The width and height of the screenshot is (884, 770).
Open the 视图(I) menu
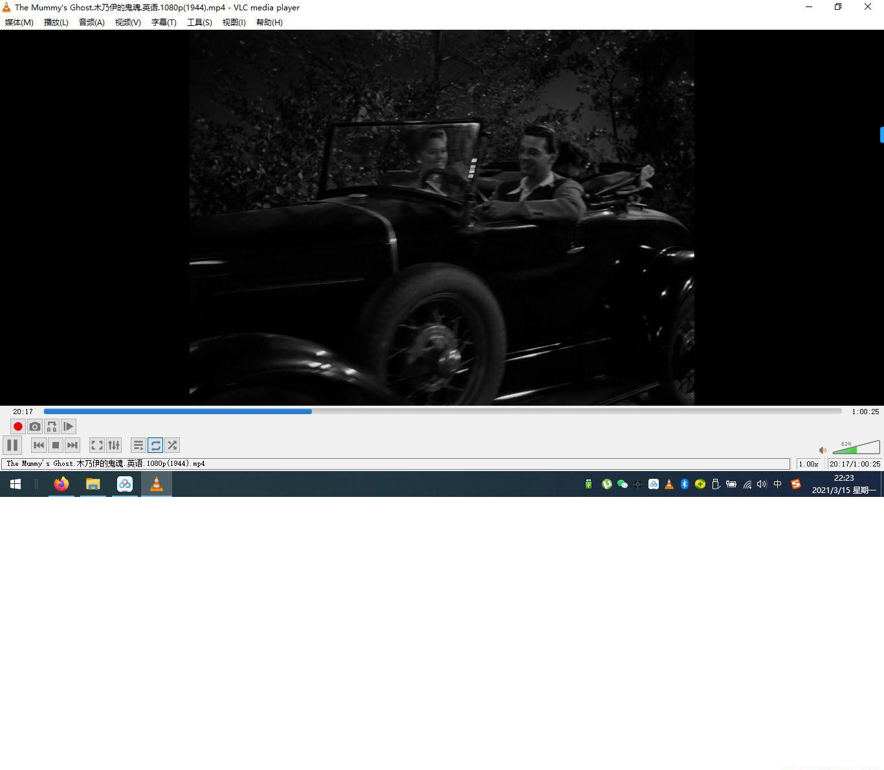coord(234,22)
